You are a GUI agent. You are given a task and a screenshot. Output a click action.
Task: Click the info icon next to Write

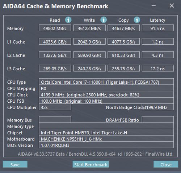click(x=104, y=20)
